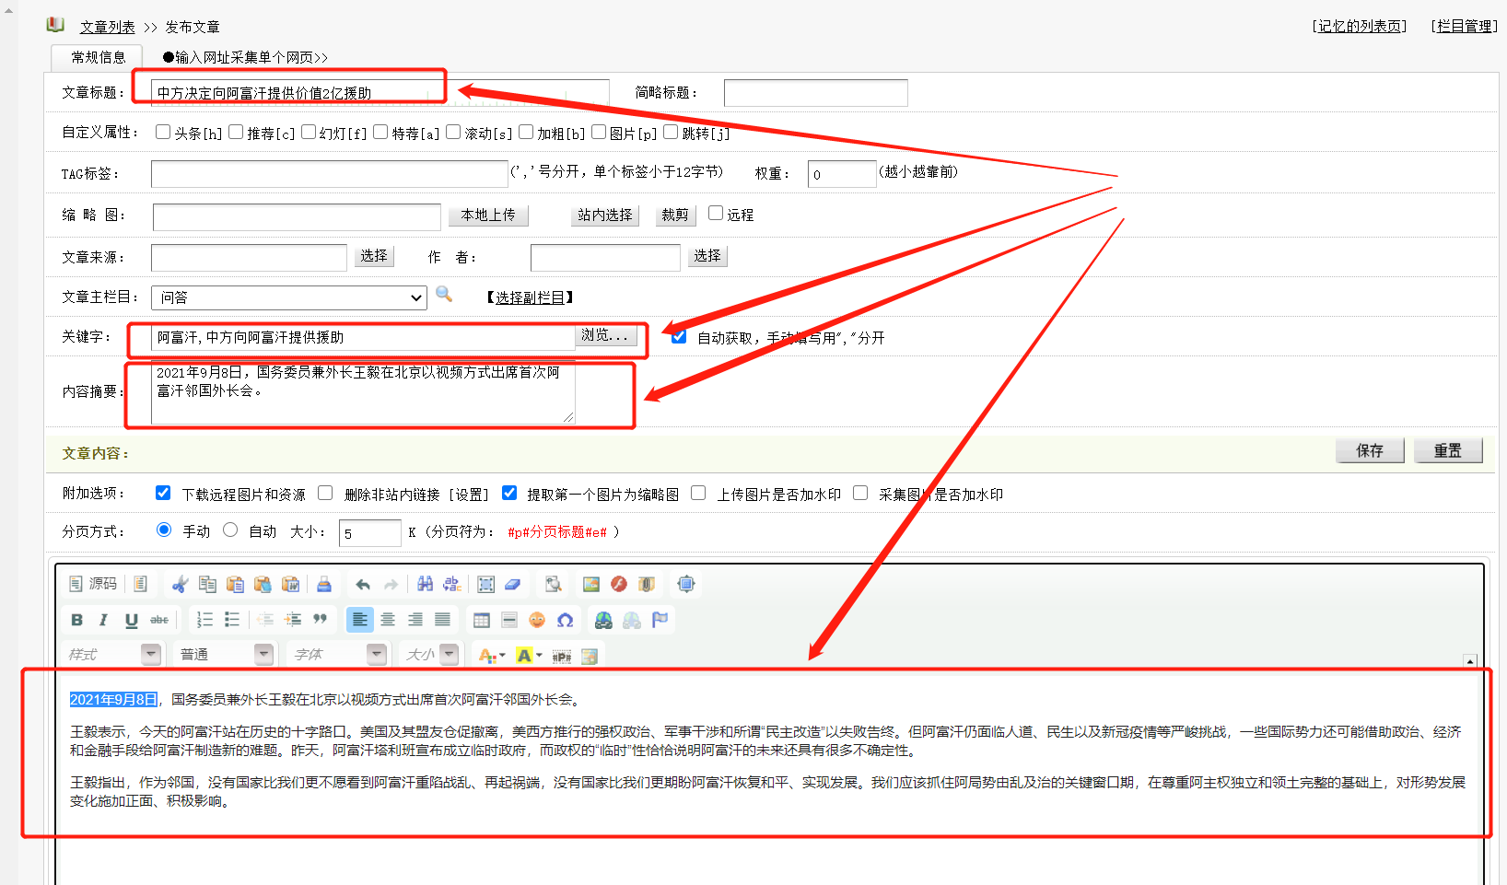Open 栏目管理 link
This screenshot has height=885, width=1507.
click(x=1465, y=27)
